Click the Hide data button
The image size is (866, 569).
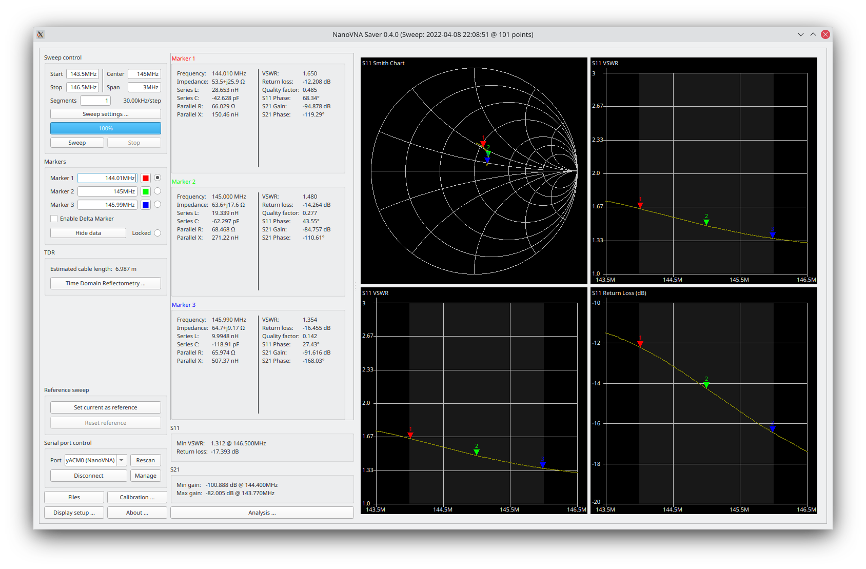coord(88,233)
